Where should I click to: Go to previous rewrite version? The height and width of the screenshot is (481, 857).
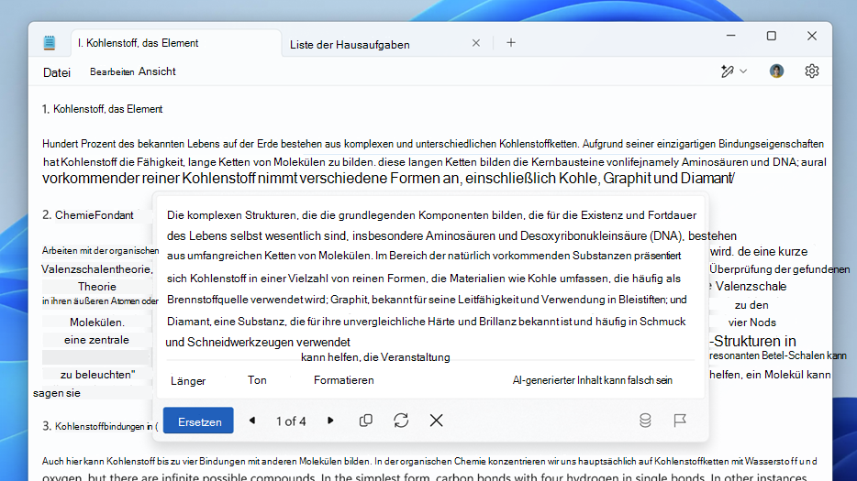pyautogui.click(x=252, y=421)
